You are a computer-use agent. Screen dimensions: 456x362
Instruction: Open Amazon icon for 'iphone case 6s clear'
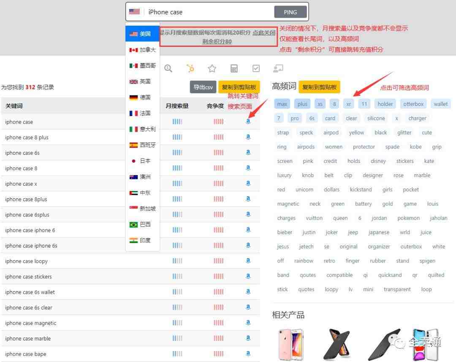tap(248, 307)
